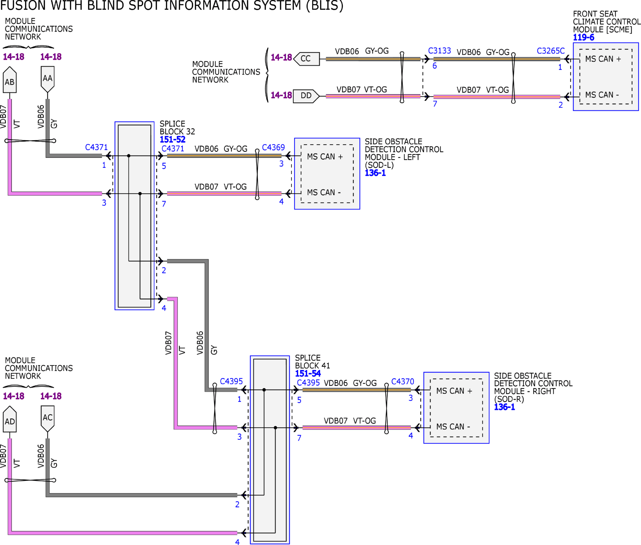Select the DD off-page connector arrow

[x=306, y=96]
